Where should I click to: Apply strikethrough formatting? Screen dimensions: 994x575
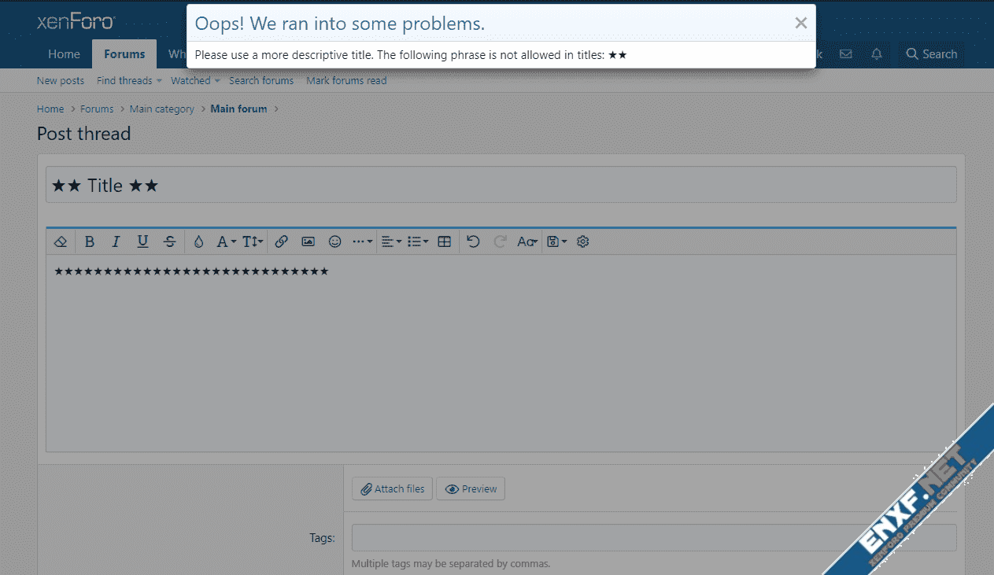click(169, 242)
